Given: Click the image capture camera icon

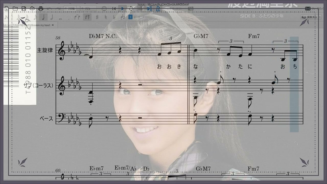Looking at the screenshot, I should click(191, 9).
